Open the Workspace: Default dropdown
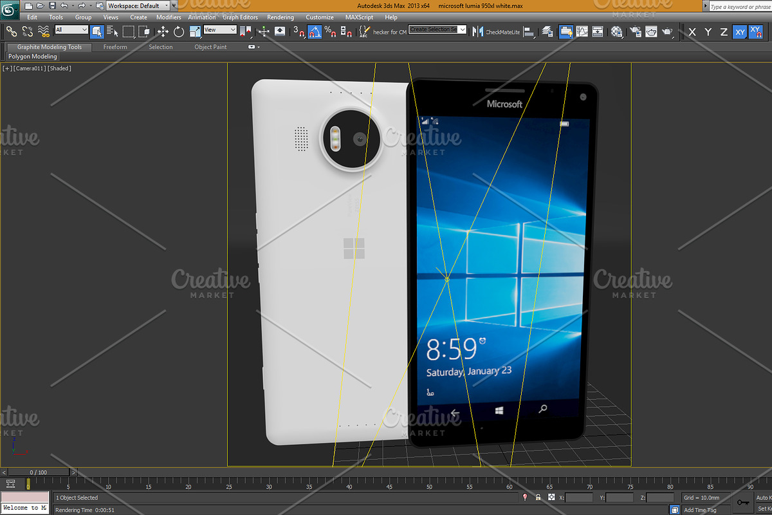 (138, 6)
